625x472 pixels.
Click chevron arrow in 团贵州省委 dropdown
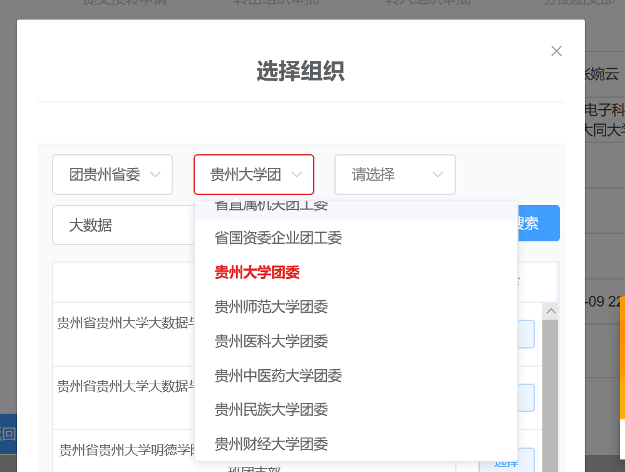tap(155, 175)
